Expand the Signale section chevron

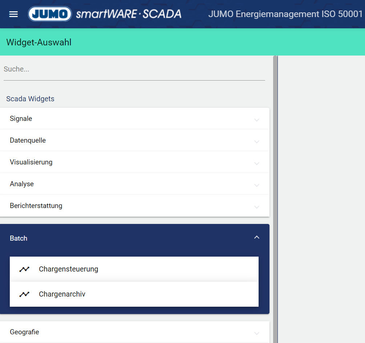pos(257,119)
